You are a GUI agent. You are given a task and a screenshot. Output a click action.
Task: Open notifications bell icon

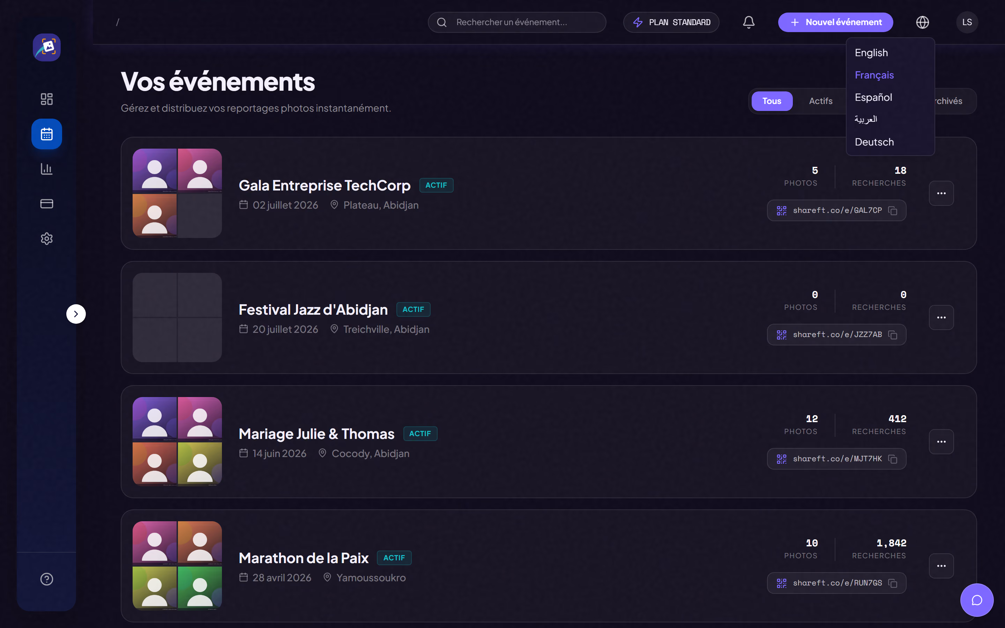[749, 22]
